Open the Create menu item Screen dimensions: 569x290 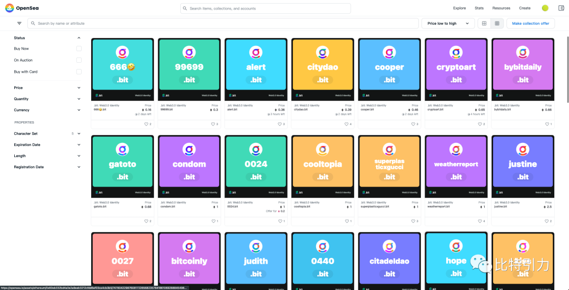tap(525, 8)
